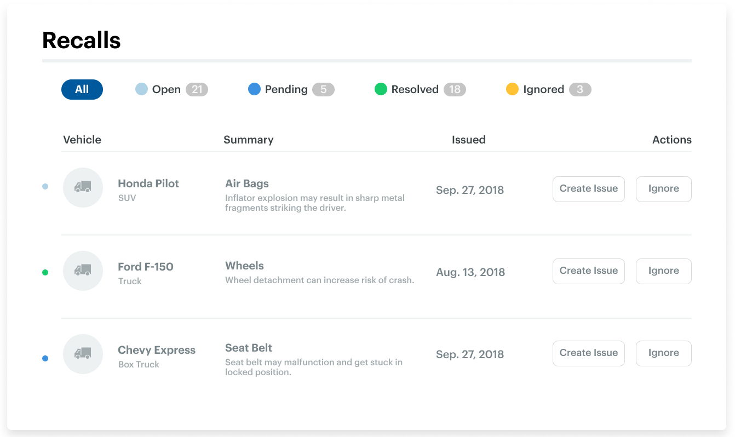This screenshot has height=437, width=735.
Task: Ignore the Honda Pilot recall
Action: tap(664, 189)
